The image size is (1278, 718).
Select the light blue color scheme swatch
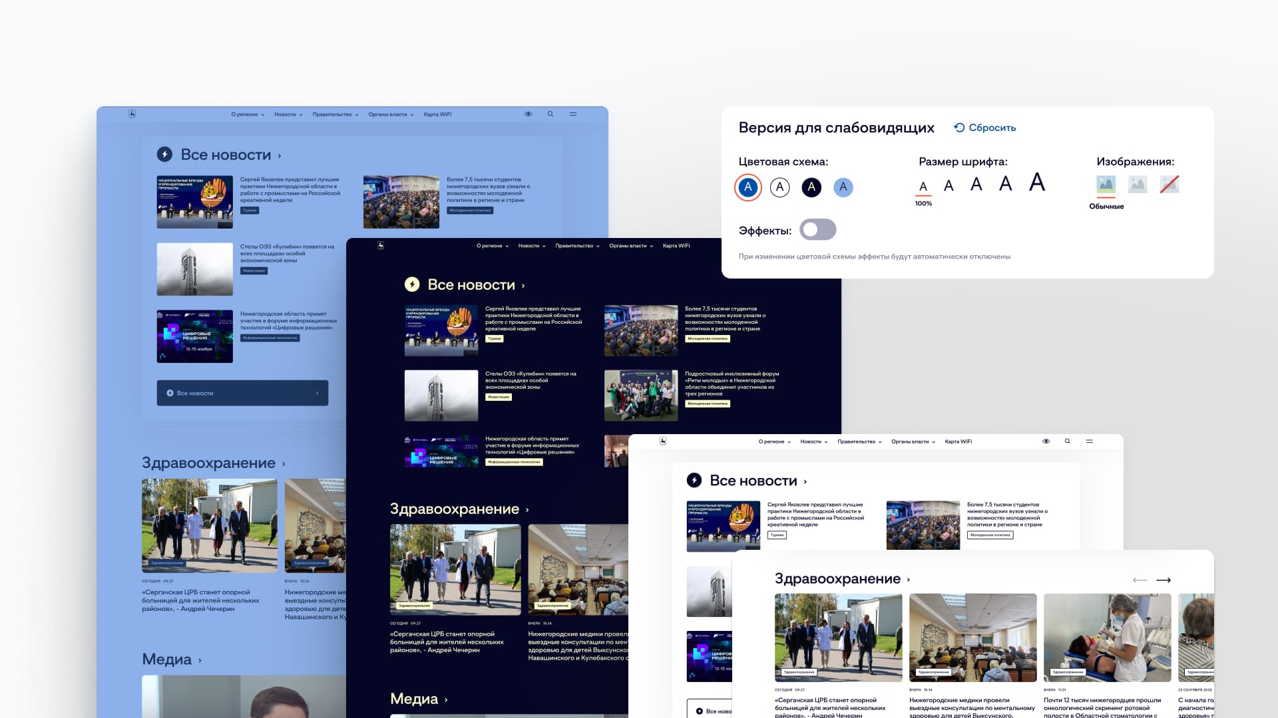[843, 187]
